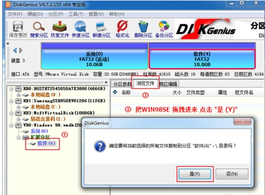The image size is (265, 195).
Task: Click the DiskGenius logo banner
Action: point(206,29)
